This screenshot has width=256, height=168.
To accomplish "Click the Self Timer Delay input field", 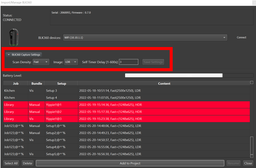I will (x=129, y=62).
